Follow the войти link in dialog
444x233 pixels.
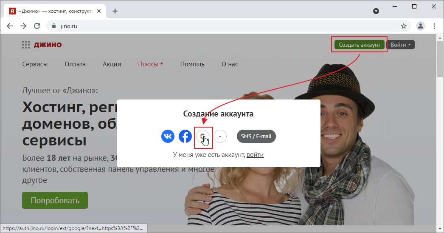coord(255,155)
